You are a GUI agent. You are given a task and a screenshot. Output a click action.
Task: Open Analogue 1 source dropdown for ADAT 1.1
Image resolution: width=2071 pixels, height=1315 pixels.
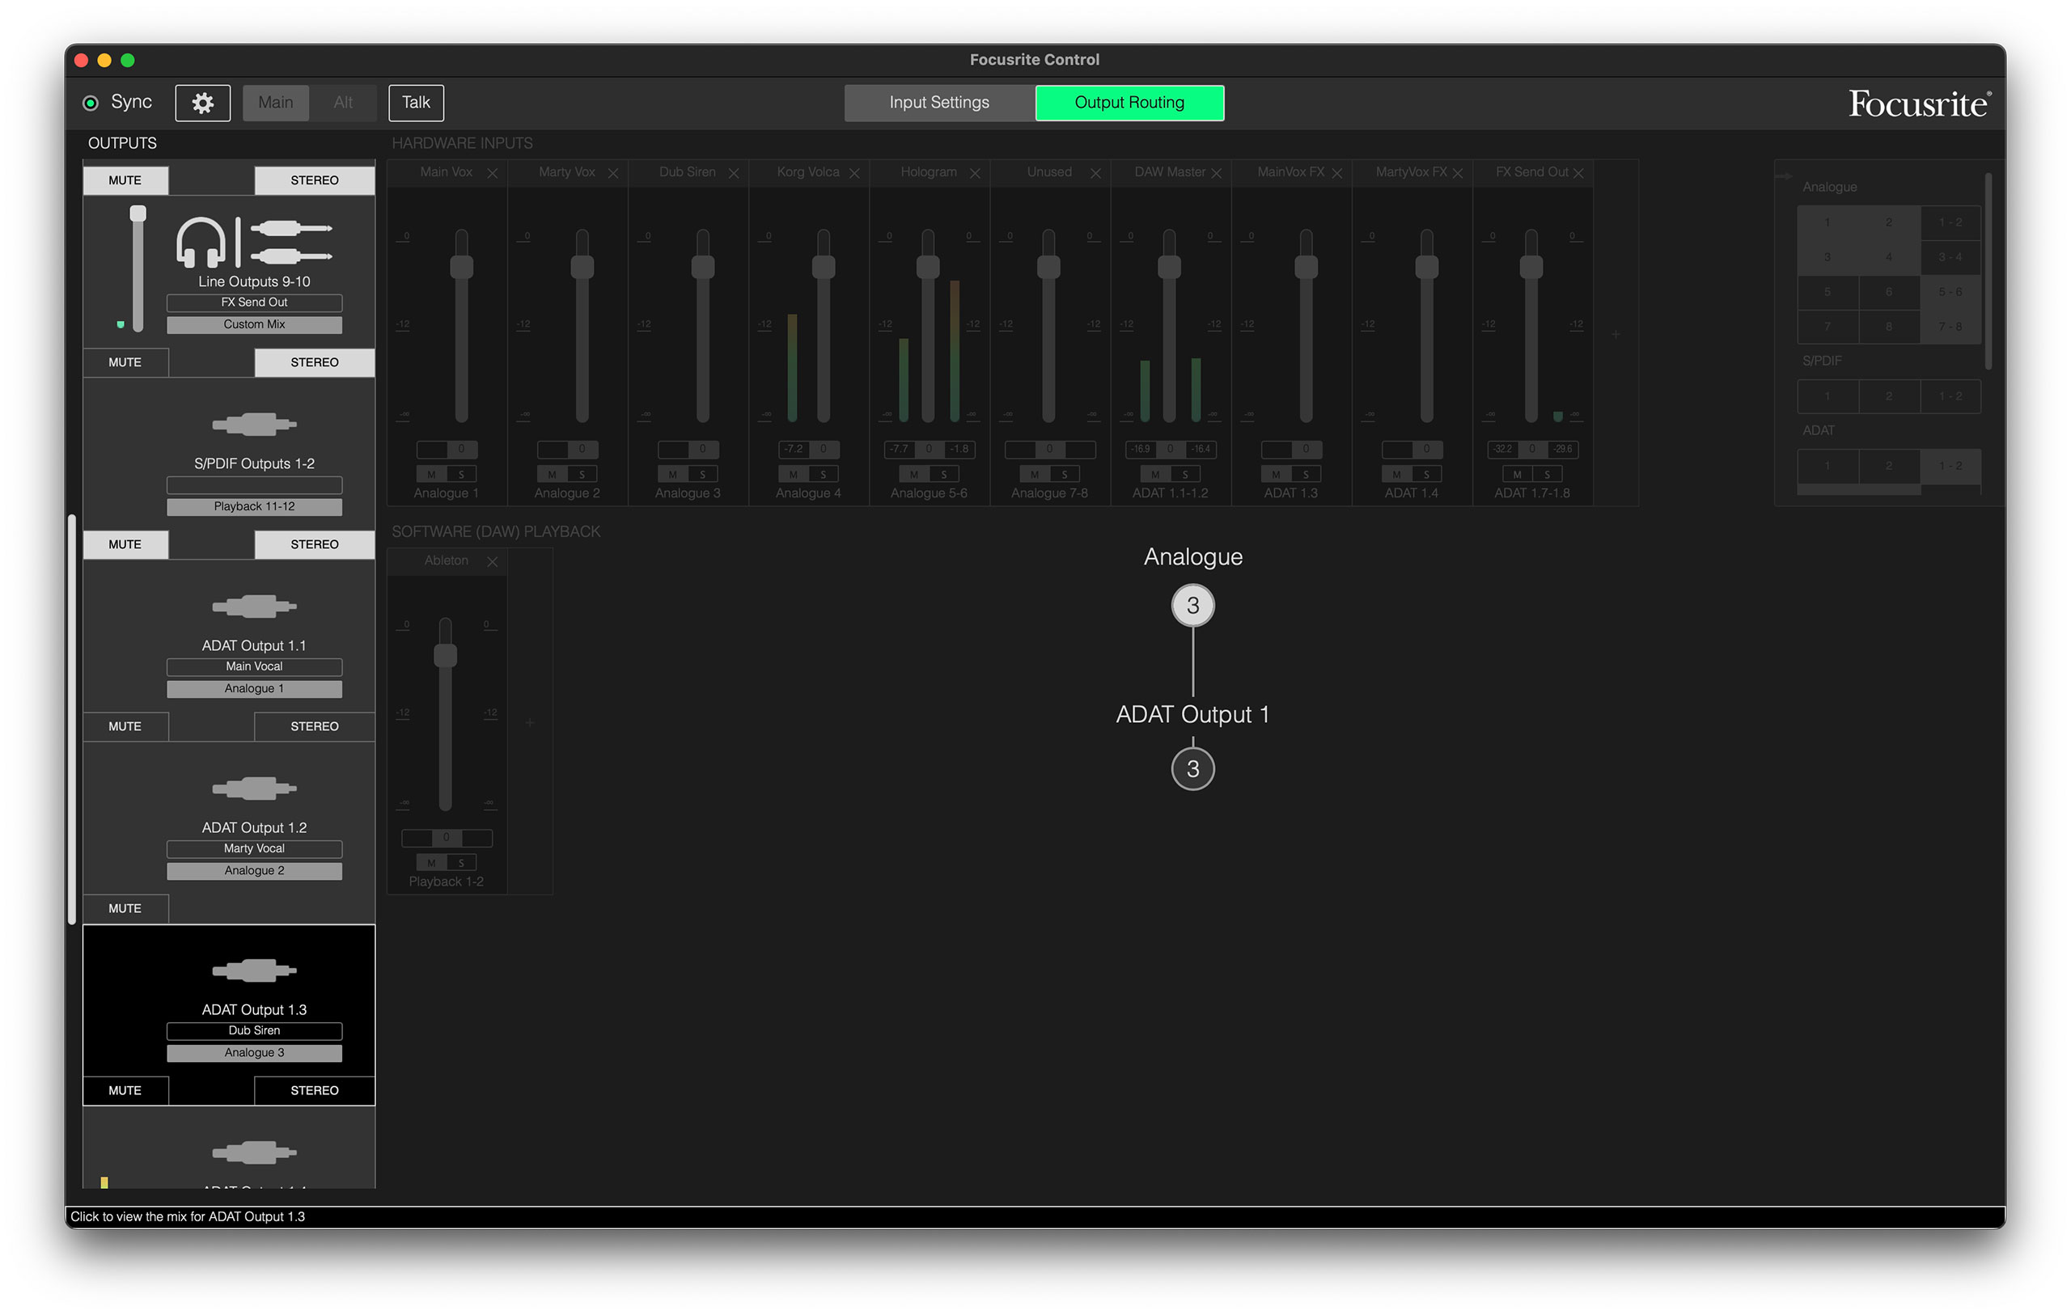click(255, 690)
